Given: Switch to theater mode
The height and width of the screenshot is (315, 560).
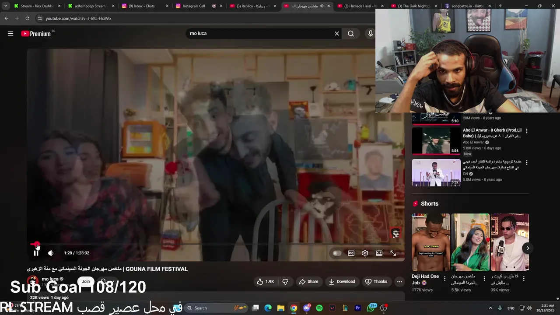Looking at the screenshot, I should (379, 253).
